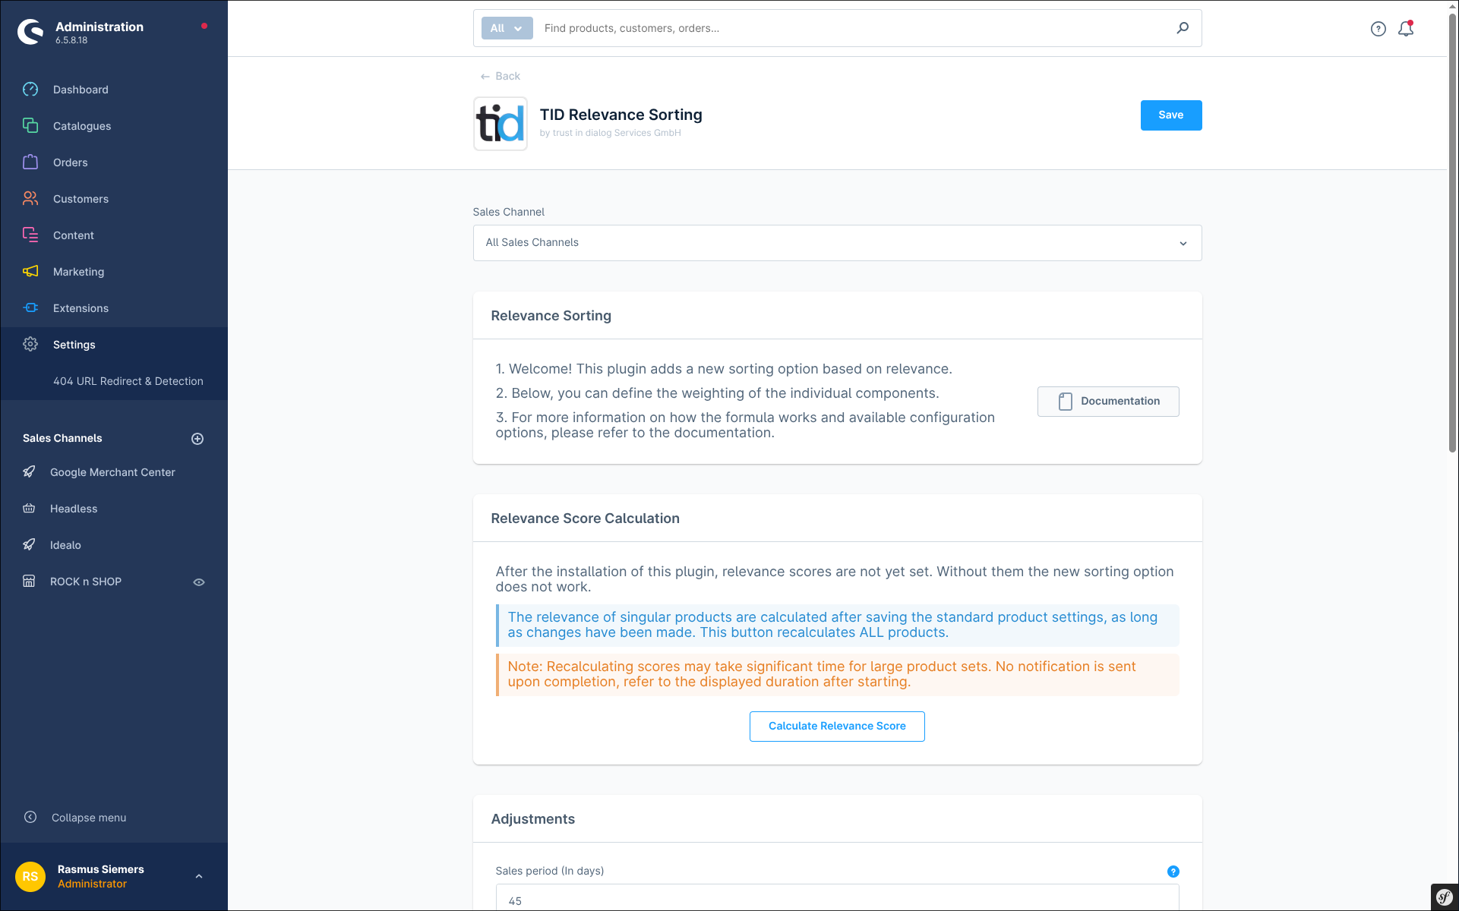Focus the Sales period days input field
The width and height of the screenshot is (1459, 911).
coord(836,900)
